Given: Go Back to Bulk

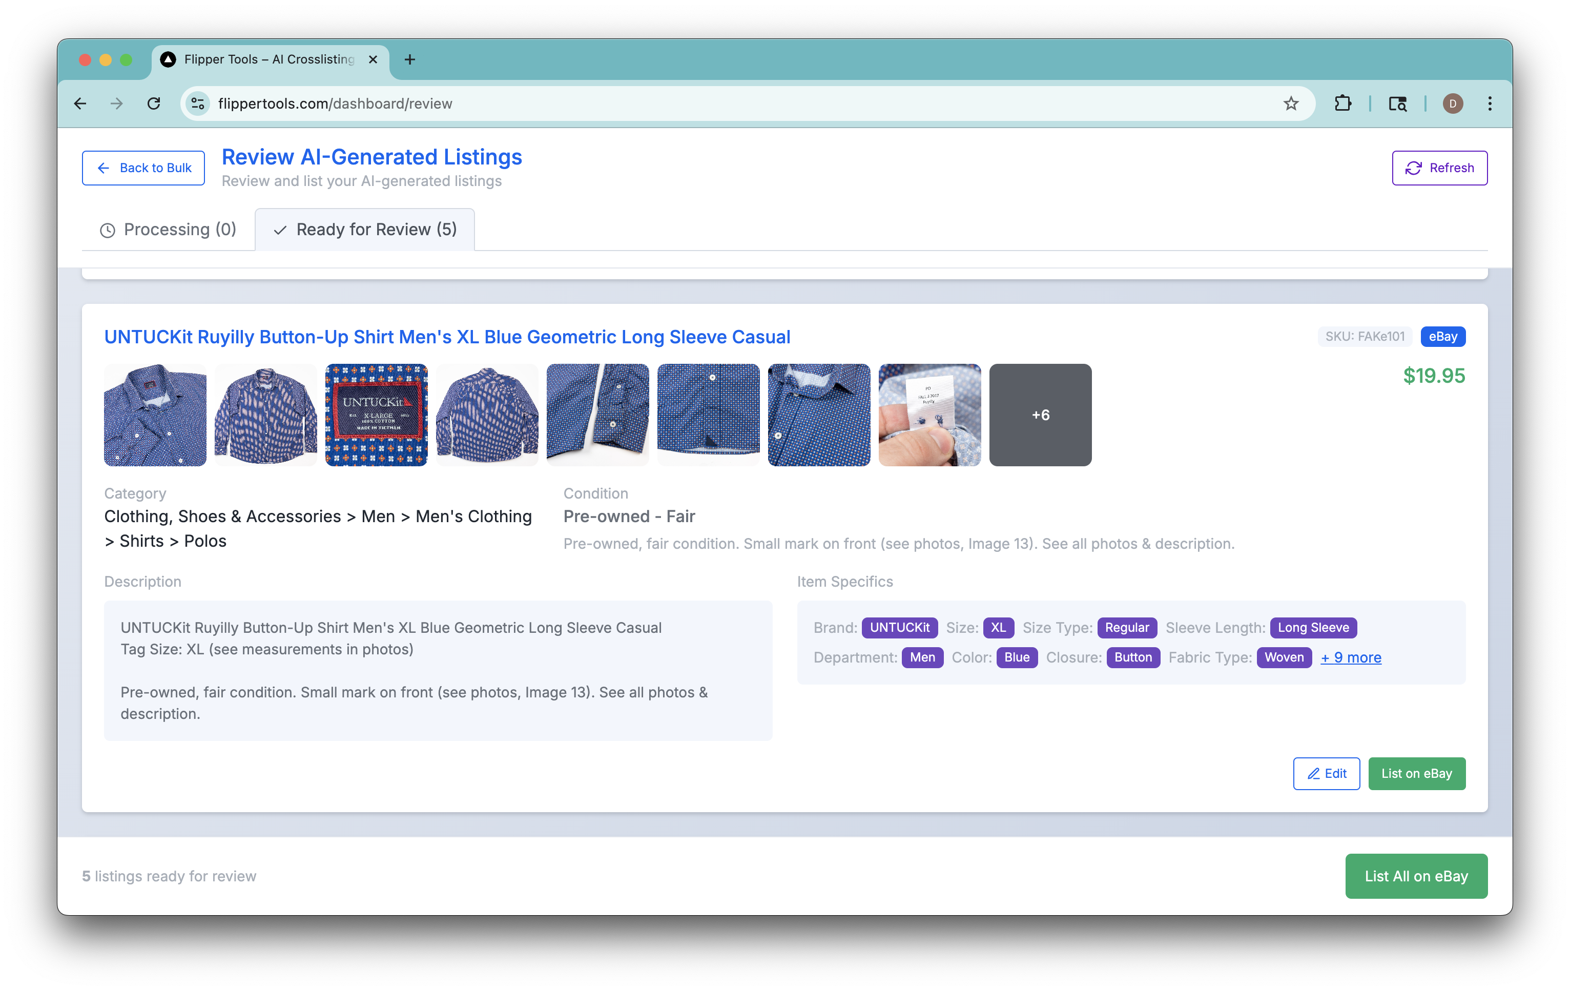Looking at the screenshot, I should [143, 168].
